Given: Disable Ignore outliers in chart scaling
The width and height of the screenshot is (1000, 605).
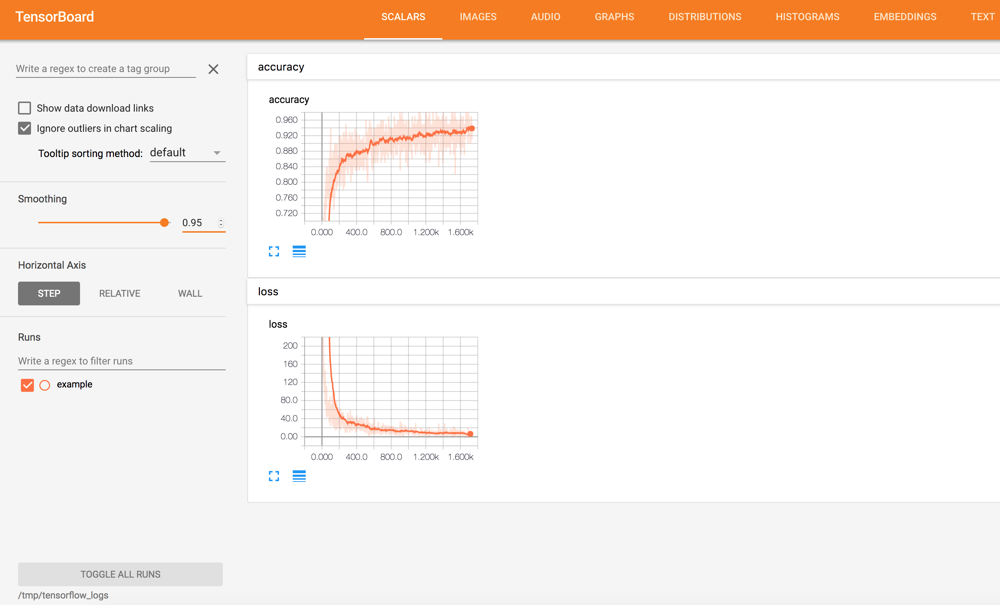Looking at the screenshot, I should tap(25, 129).
